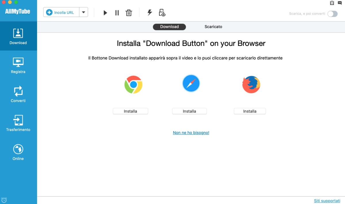Pause downloads with pause icon
Image resolution: width=345 pixels, height=204 pixels.
point(117,13)
